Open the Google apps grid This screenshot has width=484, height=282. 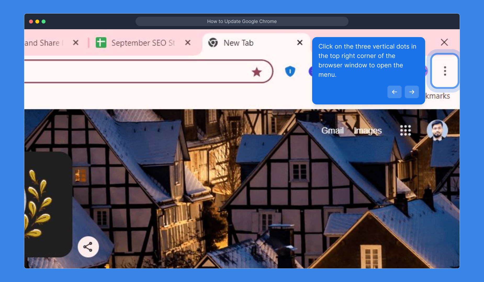click(x=405, y=130)
